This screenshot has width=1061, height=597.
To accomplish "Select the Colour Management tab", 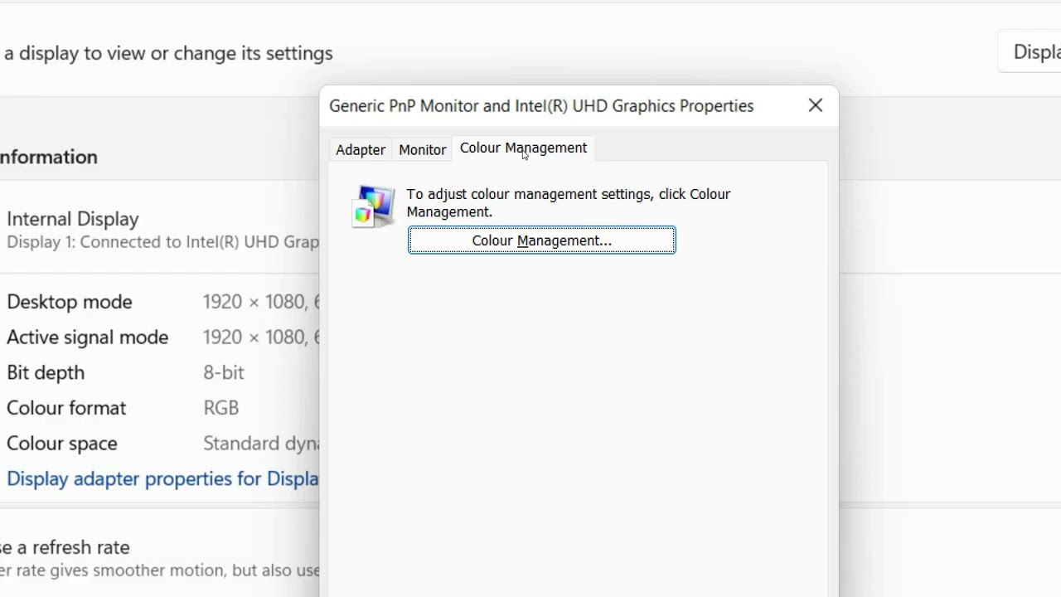I will click(523, 148).
